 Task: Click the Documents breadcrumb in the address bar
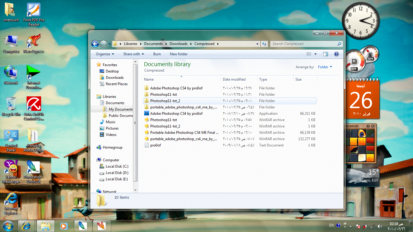153,44
